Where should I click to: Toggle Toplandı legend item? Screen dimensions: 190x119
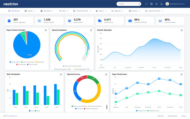coord(79,109)
